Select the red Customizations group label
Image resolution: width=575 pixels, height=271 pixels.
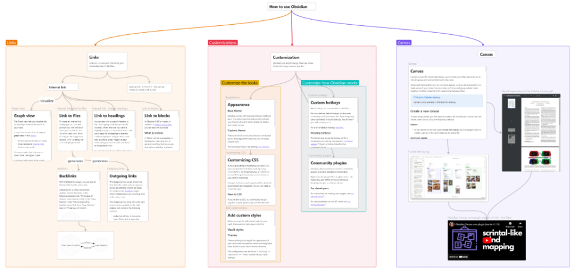(x=222, y=43)
